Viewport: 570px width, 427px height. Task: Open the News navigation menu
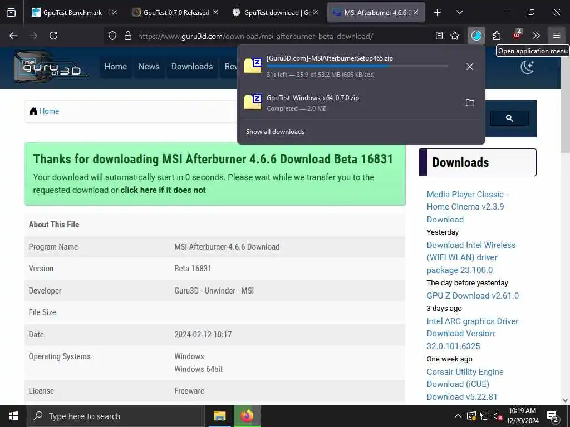point(149,67)
